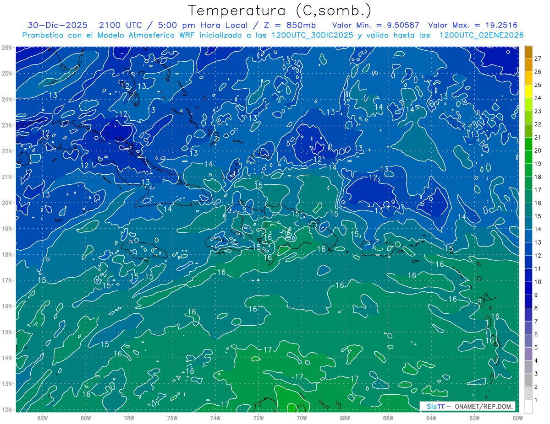Click the color scale label "4"
The height and width of the screenshot is (424, 550).
(x=536, y=361)
